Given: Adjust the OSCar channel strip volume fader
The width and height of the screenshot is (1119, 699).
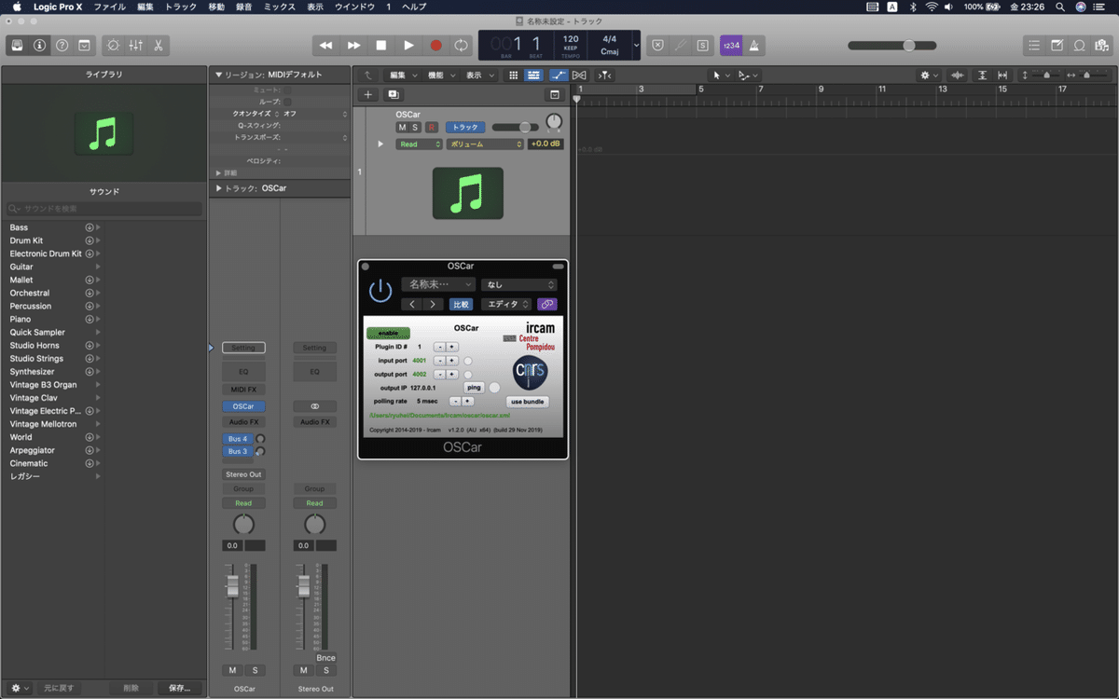Looking at the screenshot, I should [233, 586].
